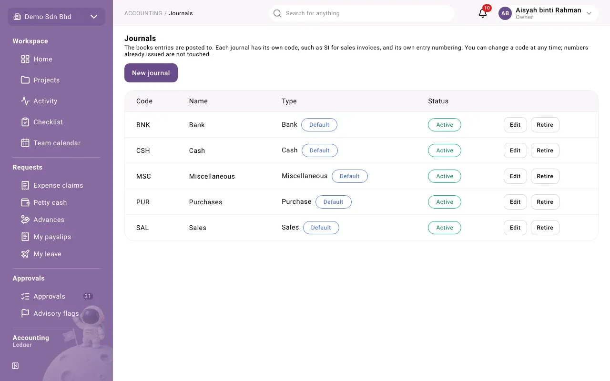Expand the Demo Sdn Bhd company switcher
Viewport: 610px width, 381px height.
point(56,17)
